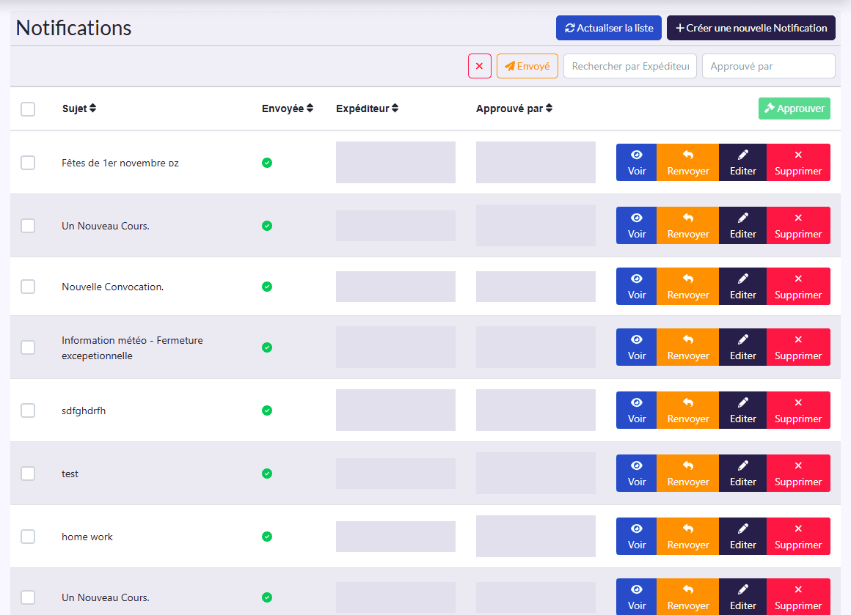Click 'Information météo - Fermeture excepetionnelle' text
The width and height of the screenshot is (851, 615).
133,347
